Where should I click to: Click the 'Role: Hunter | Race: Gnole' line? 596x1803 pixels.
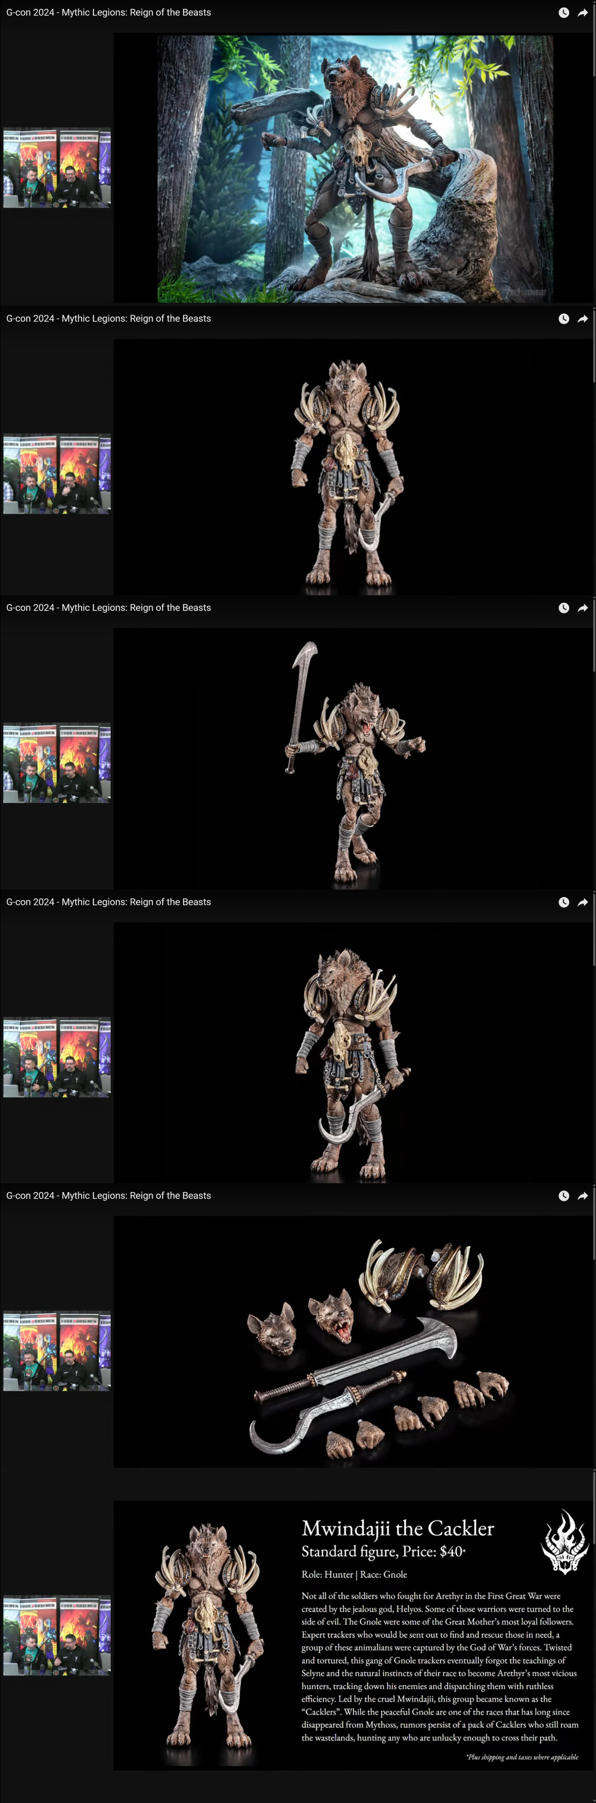click(x=354, y=1575)
